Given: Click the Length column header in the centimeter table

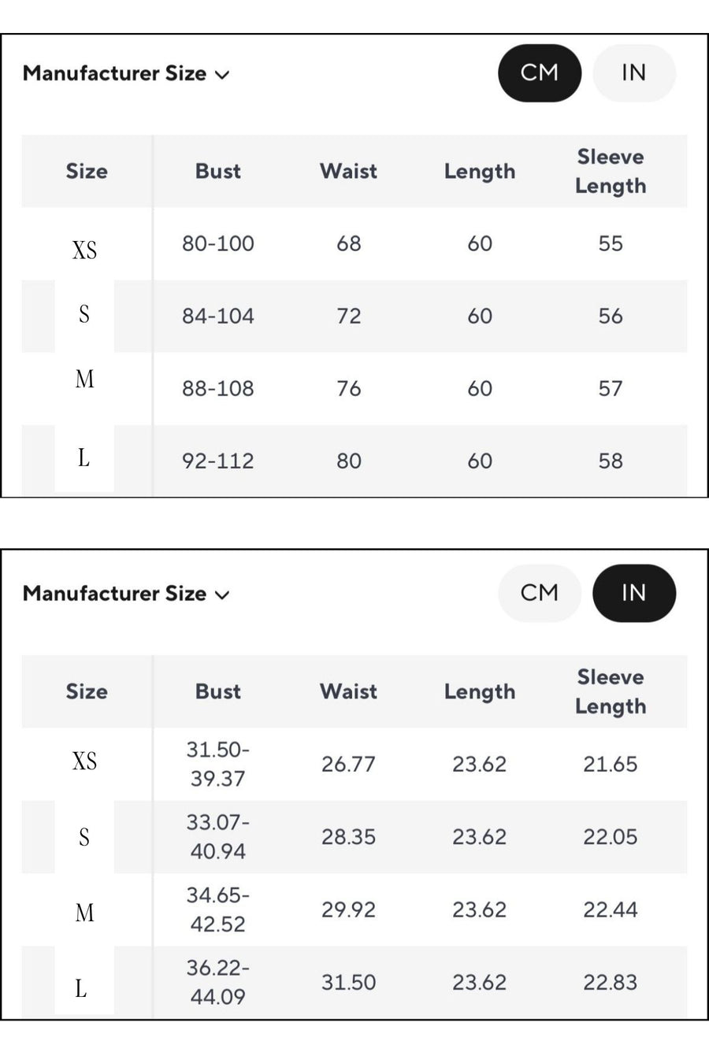Looking at the screenshot, I should click(x=480, y=171).
